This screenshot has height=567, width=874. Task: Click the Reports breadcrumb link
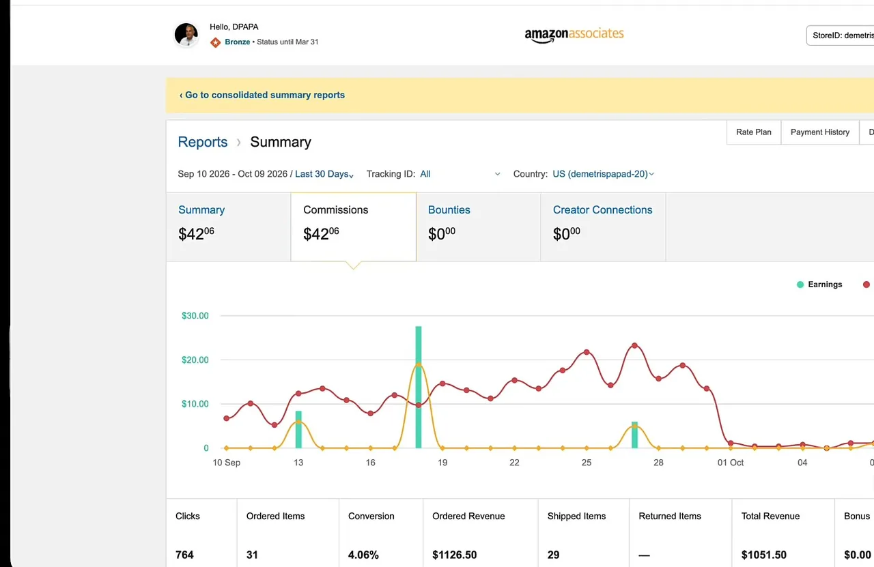[203, 142]
